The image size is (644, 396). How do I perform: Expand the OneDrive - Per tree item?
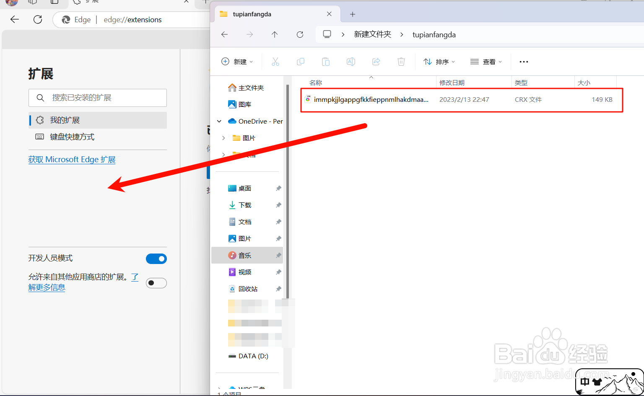click(x=219, y=121)
